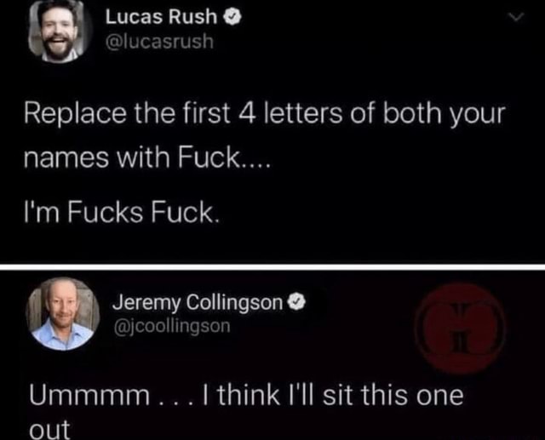Click verified badge beside Jeremy Collingson
This screenshot has height=440, width=545.
(x=297, y=302)
